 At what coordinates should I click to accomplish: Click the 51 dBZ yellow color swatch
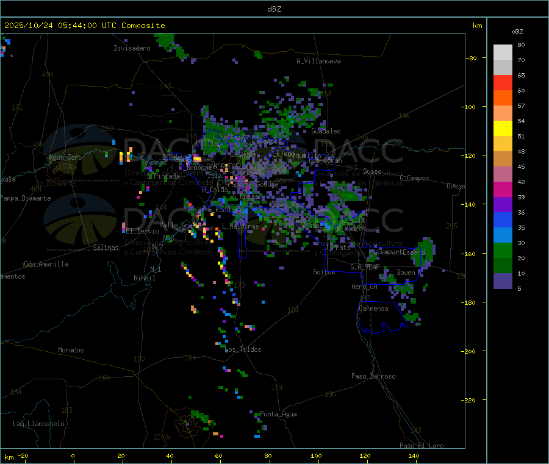(503, 129)
